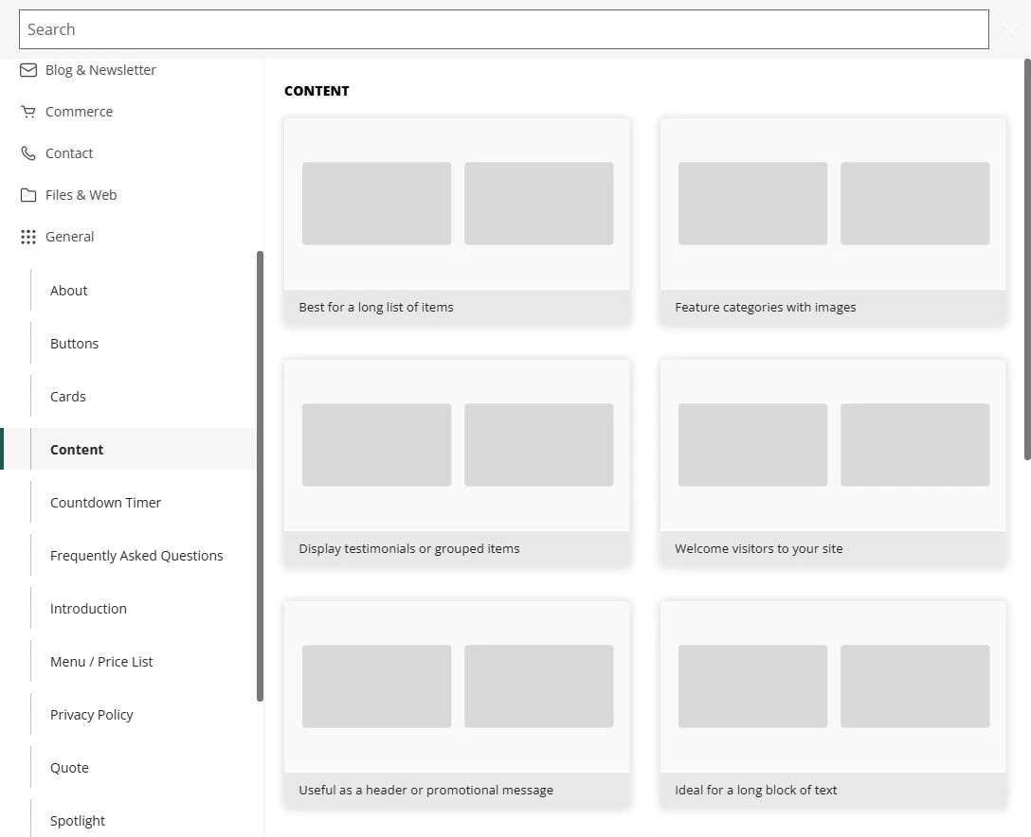Select the Cards subcategory
Viewport: 1031px width, 837px height.
point(67,397)
